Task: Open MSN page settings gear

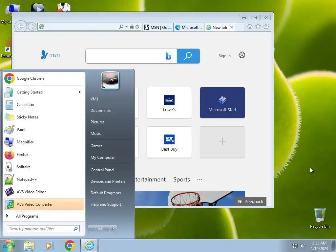Action: [x=242, y=55]
